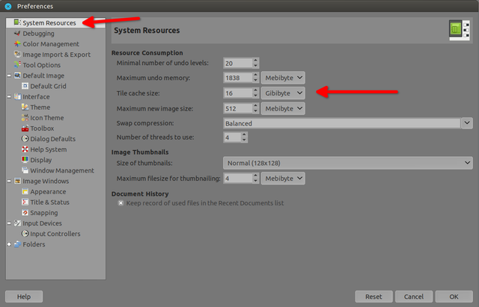Click Number of threads field showing 4

232,137
